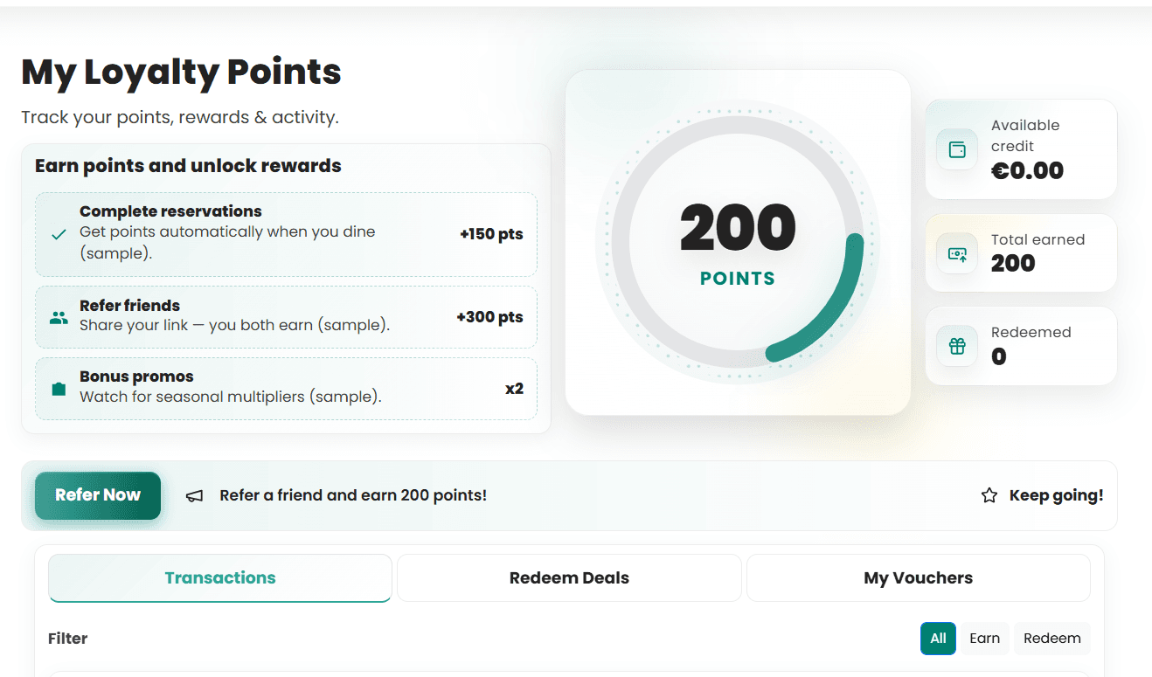The height and width of the screenshot is (677, 1152).
Task: Open the My Vouchers tab
Action: point(918,577)
